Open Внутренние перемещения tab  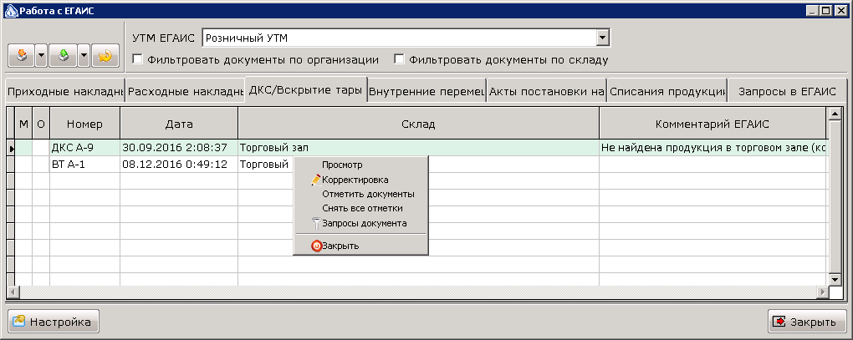click(x=426, y=92)
